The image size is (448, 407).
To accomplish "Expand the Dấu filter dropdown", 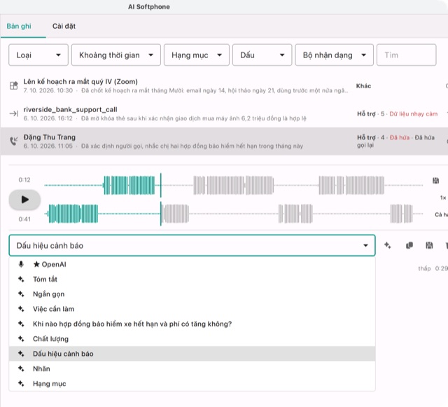I will click(262, 55).
